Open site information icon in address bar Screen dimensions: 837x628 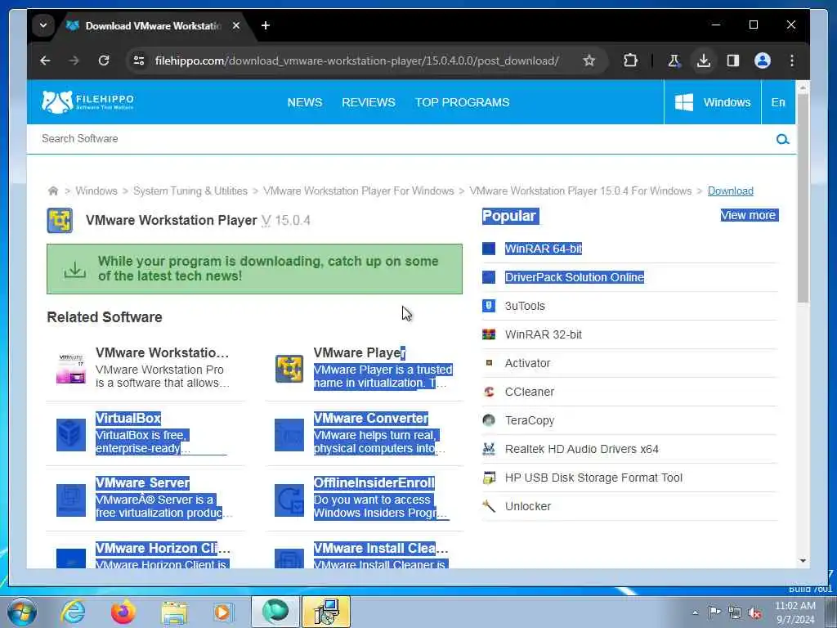point(139,61)
